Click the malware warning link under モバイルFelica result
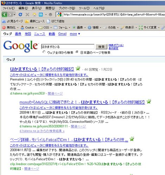This screenshot has width=165, height=175. coord(49,145)
